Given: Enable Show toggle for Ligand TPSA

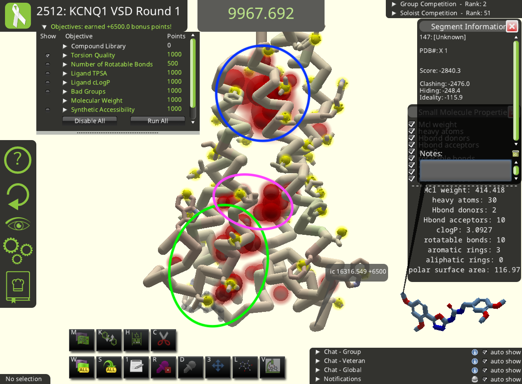Looking at the screenshot, I should click(x=48, y=73).
